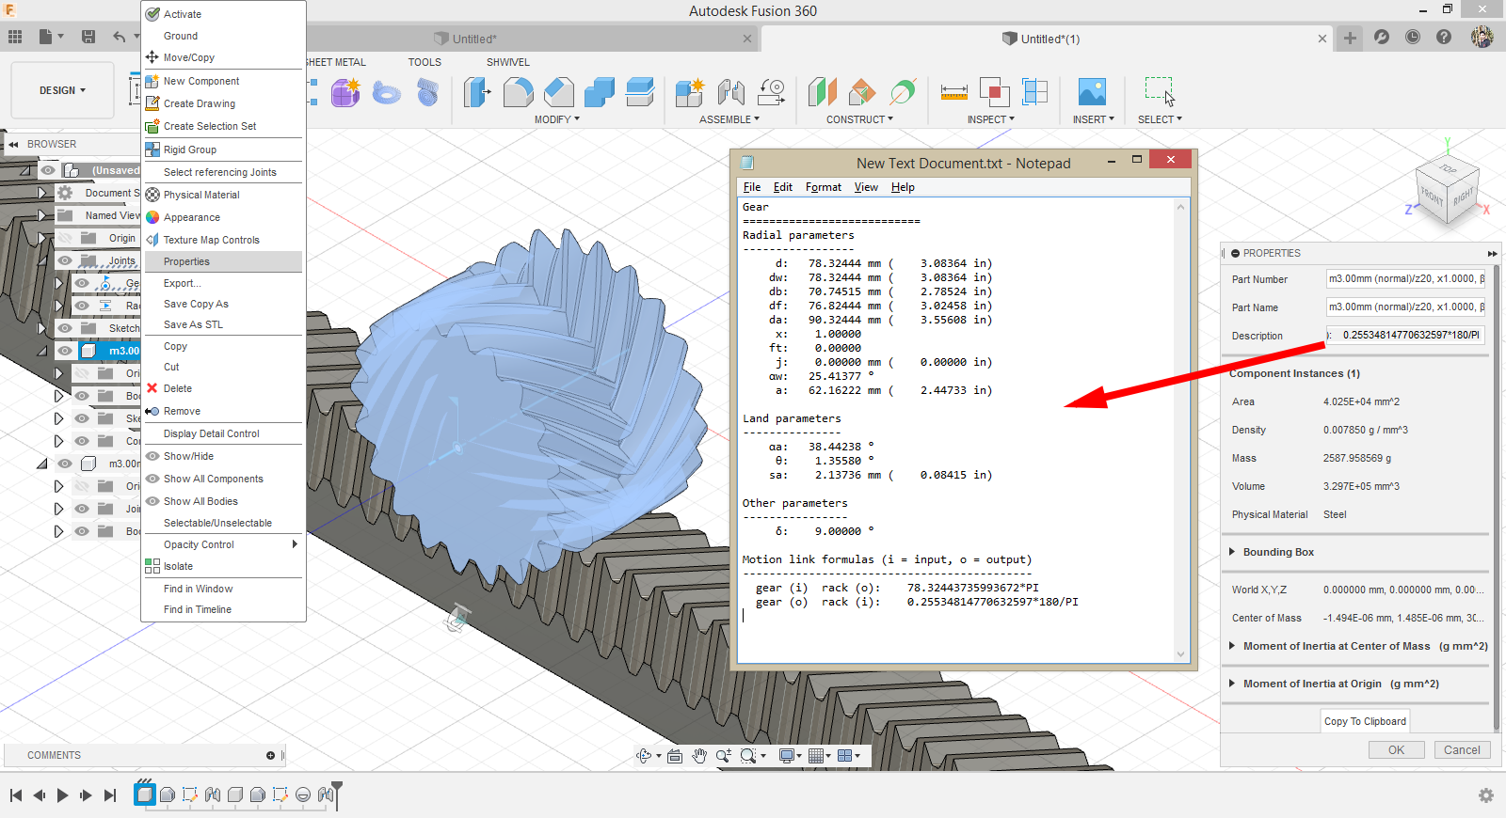
Task: Open the data panel grid icon
Action: (x=15, y=37)
